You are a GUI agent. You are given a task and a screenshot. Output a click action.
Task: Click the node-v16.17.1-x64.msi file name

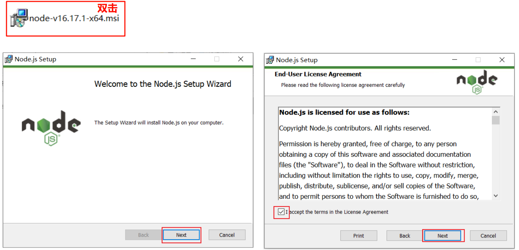coord(74,18)
